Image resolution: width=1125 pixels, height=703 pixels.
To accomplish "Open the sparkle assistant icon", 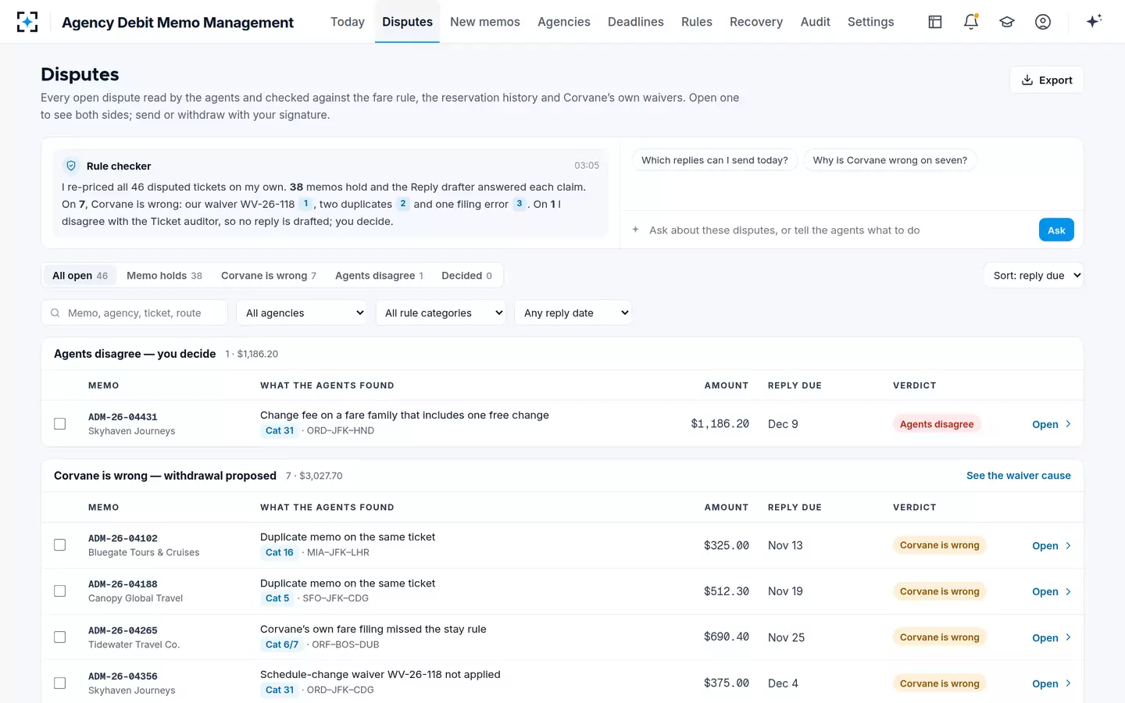I will [x=1094, y=21].
